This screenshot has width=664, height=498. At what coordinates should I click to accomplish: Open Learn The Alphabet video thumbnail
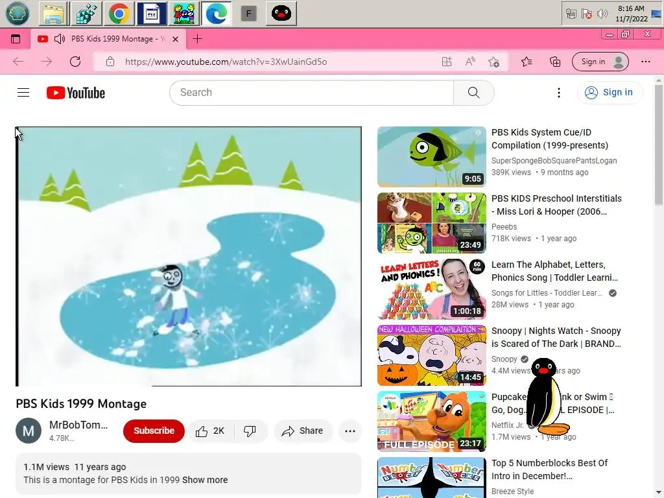click(x=431, y=289)
